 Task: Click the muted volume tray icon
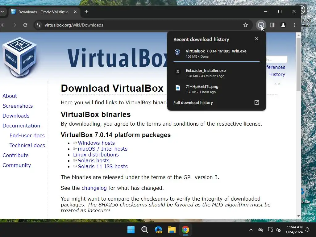point(278,230)
